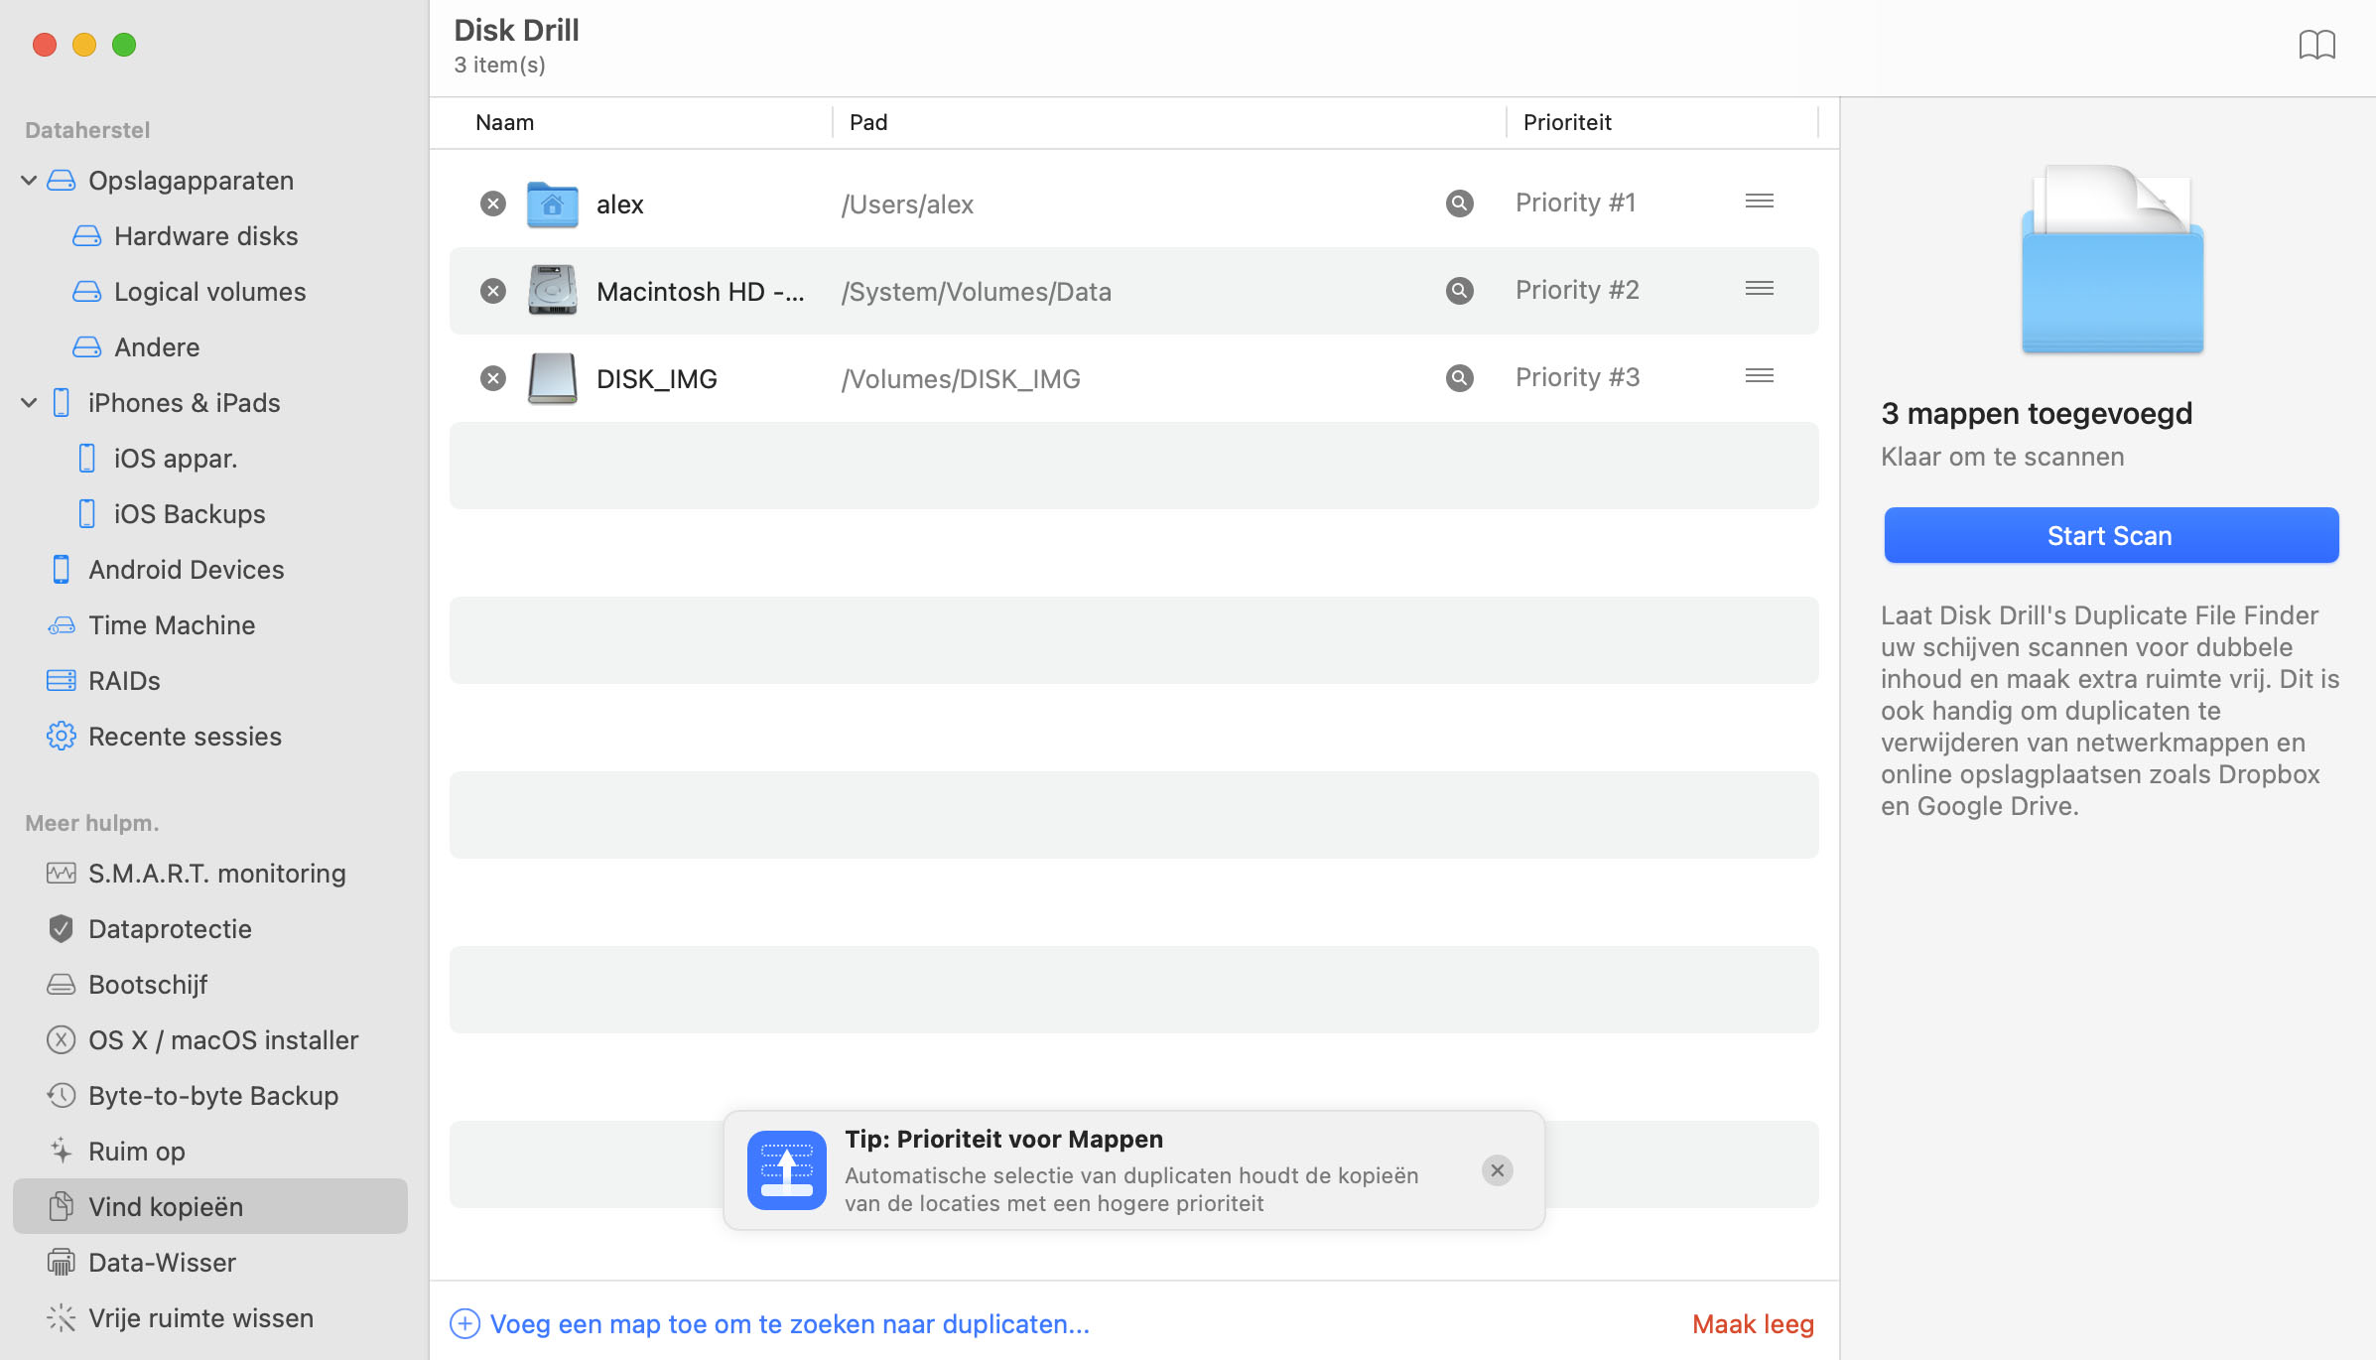Remove Macintosh HD from list
This screenshot has width=2376, height=1360.
(x=493, y=291)
